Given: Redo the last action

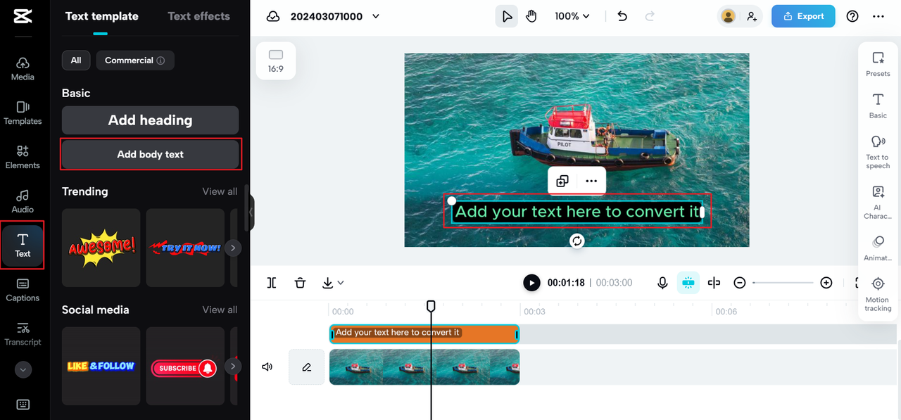Looking at the screenshot, I should [650, 16].
